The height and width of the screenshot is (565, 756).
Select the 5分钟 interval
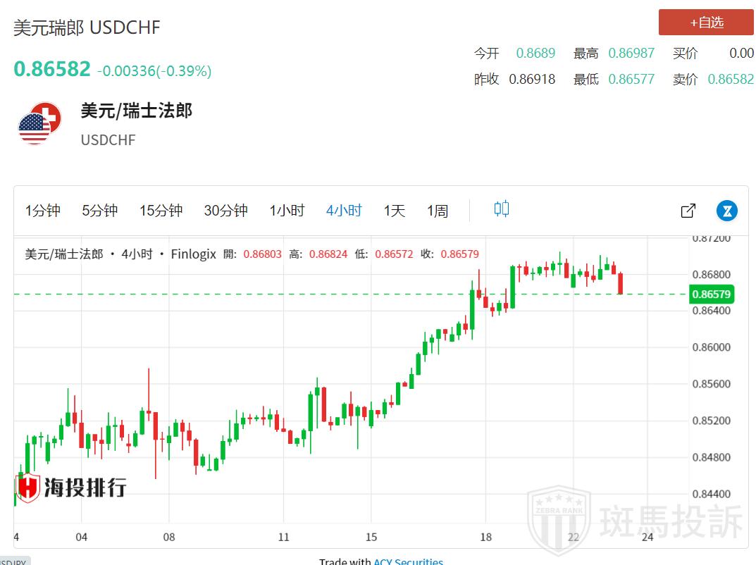click(x=99, y=211)
